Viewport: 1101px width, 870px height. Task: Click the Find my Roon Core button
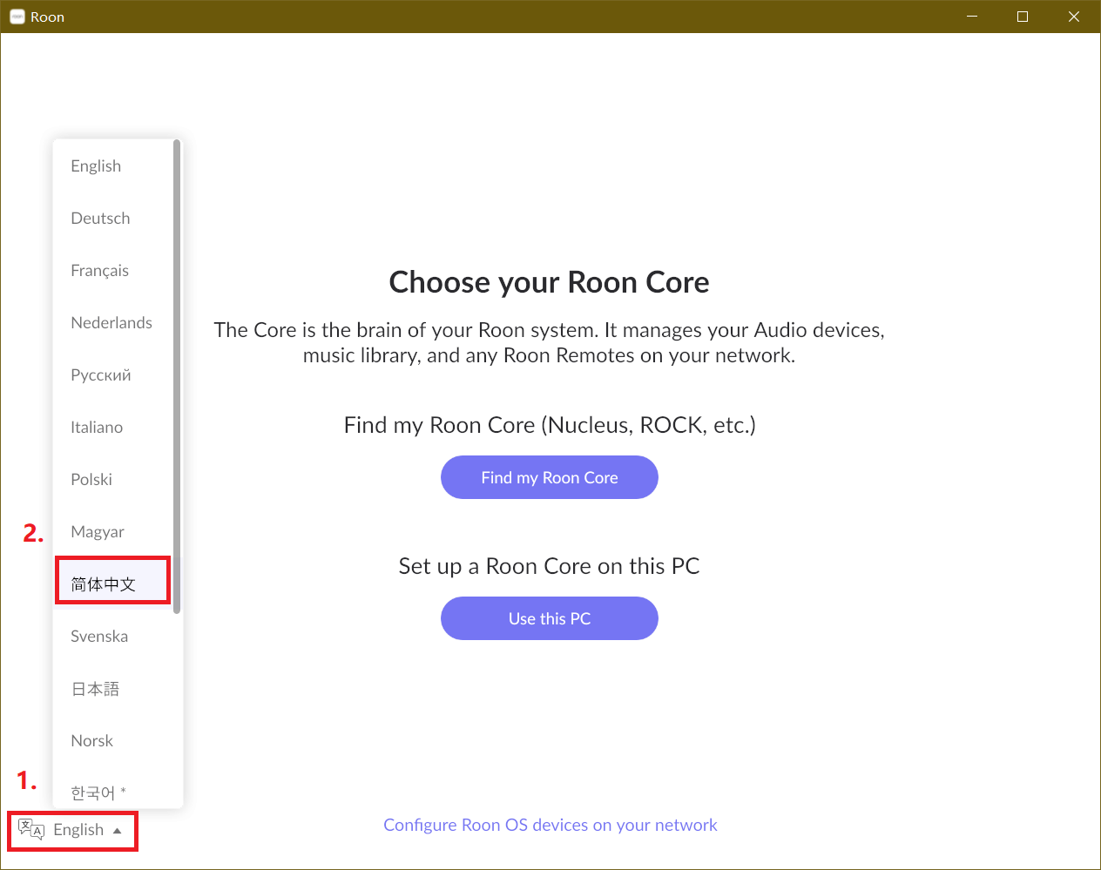point(550,477)
